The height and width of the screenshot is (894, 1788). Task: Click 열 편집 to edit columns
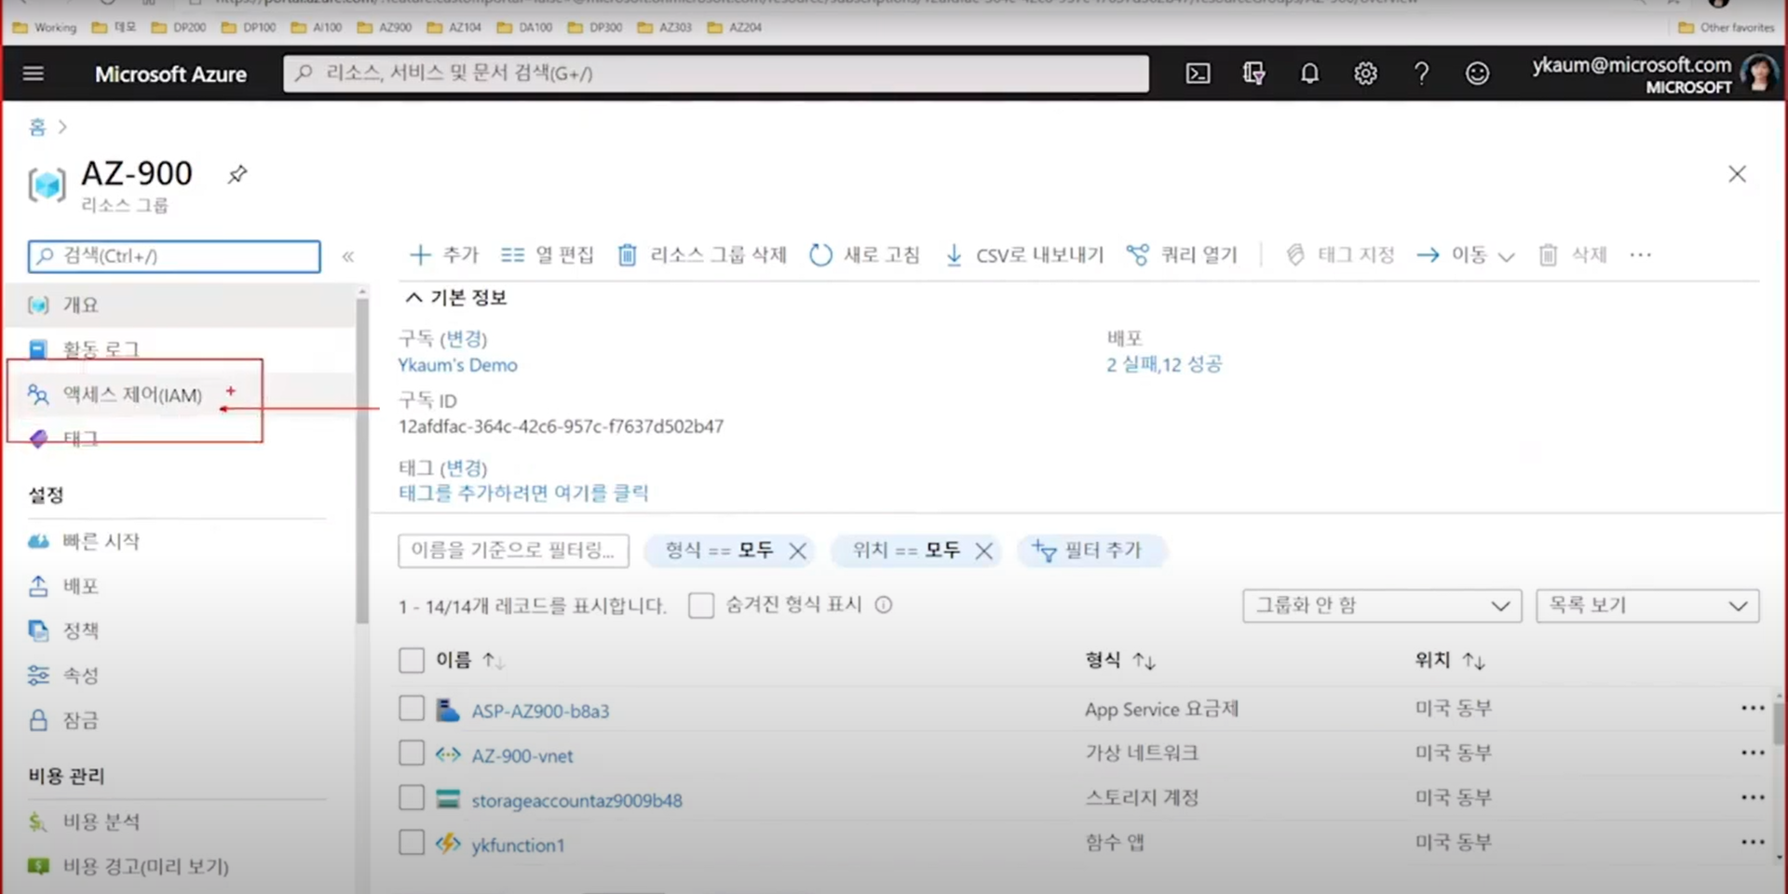[x=547, y=254]
